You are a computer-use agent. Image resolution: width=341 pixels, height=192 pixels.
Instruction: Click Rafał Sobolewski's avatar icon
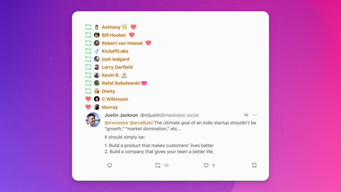97,83
